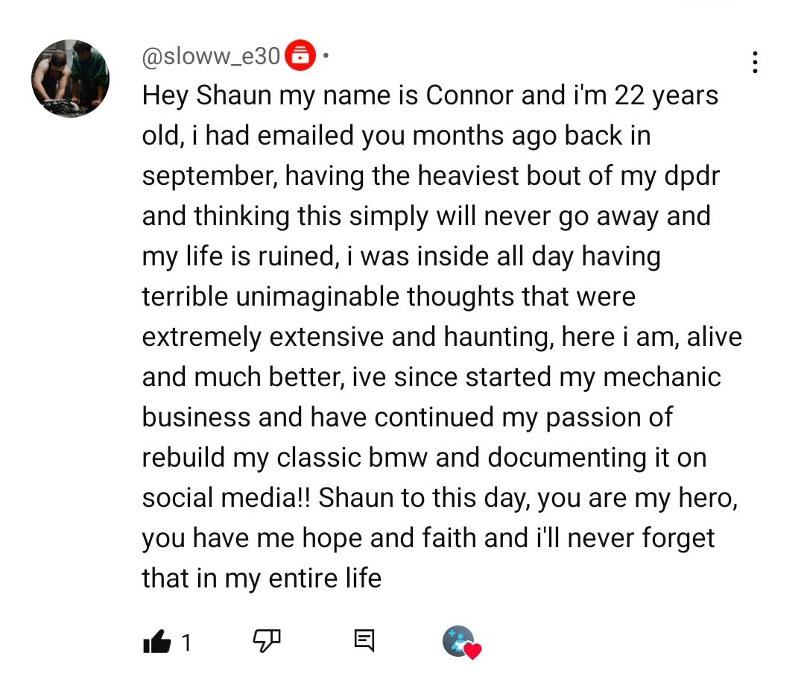804x700 pixels.
Task: Like the comment with the thumbs up
Action: point(156,641)
